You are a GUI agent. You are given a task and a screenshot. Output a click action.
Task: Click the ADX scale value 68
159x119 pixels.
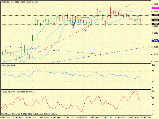pos(153,98)
